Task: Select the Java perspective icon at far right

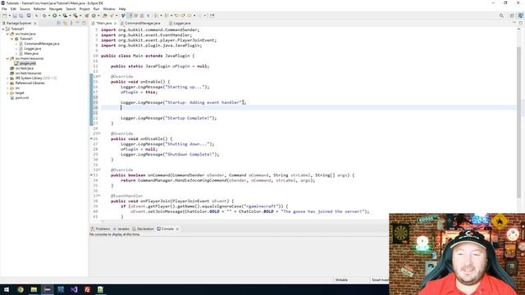Action: [x=520, y=16]
